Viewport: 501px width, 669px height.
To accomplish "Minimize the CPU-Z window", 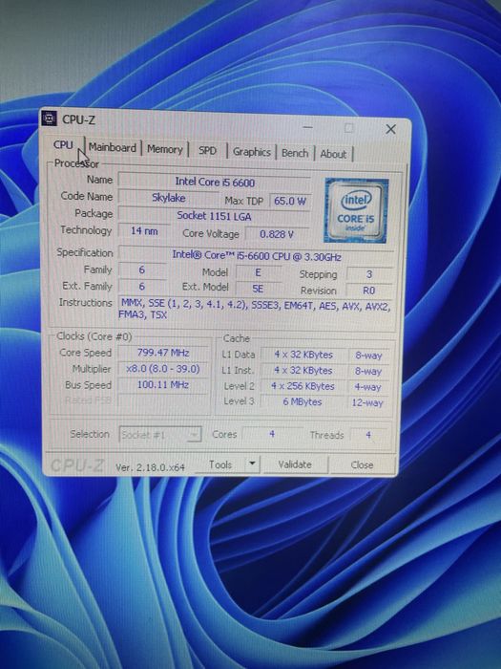I will (x=307, y=127).
